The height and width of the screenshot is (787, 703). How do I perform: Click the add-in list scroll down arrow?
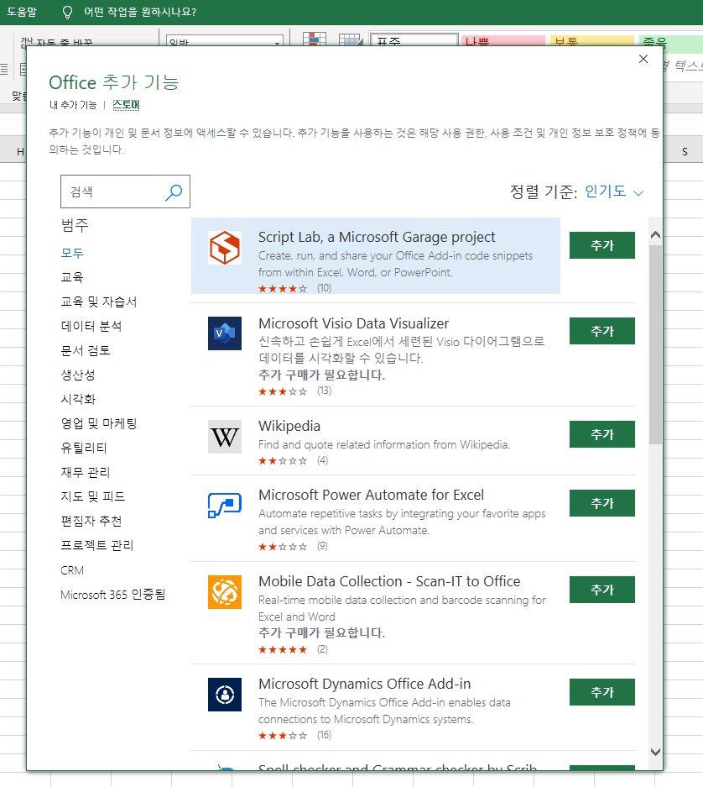(x=655, y=752)
